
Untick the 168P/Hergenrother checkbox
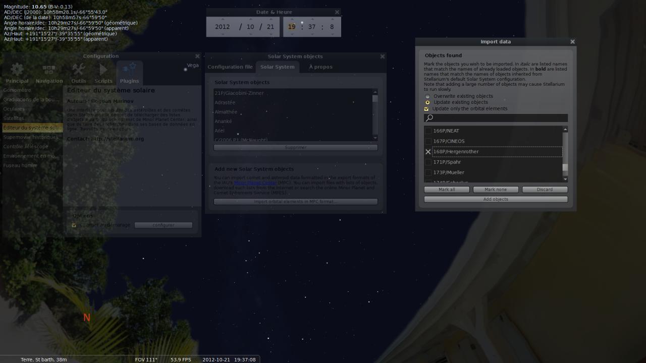[x=428, y=152]
